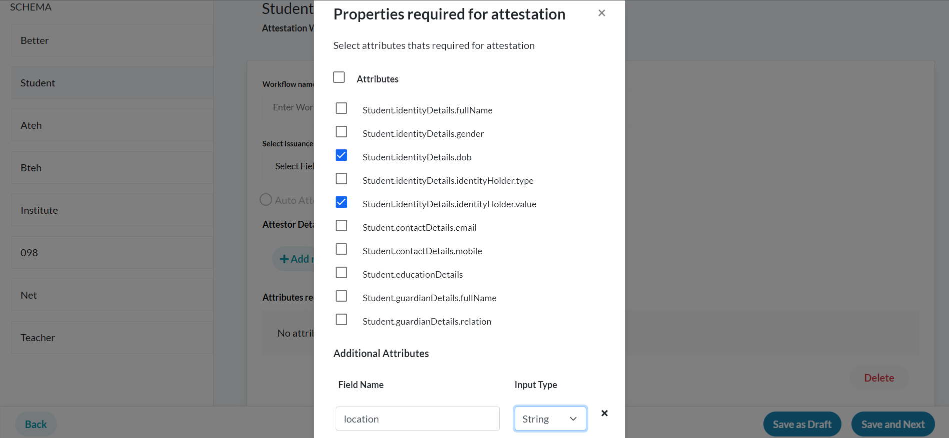The height and width of the screenshot is (438, 949).
Task: Check Student.identityDetails.identityHolder.type attribute
Action: [x=342, y=178]
